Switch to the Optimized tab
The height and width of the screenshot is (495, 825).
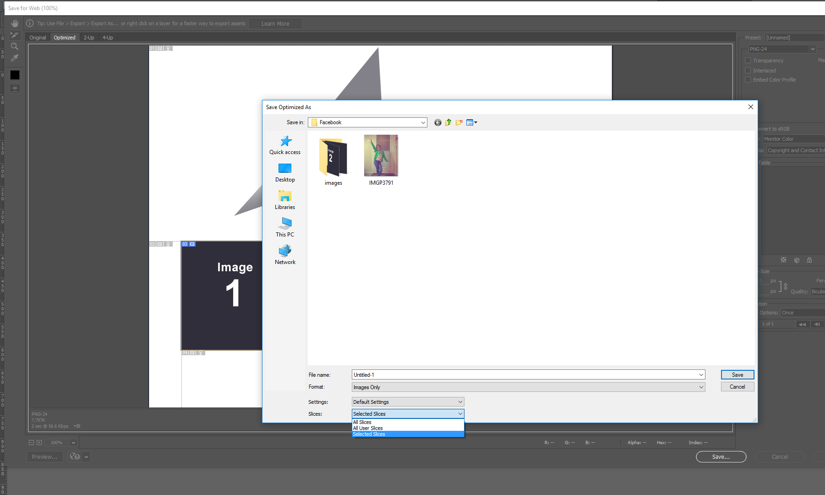pos(65,38)
